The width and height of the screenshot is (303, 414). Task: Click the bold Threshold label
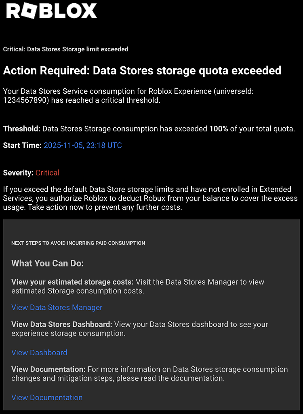[21, 129]
